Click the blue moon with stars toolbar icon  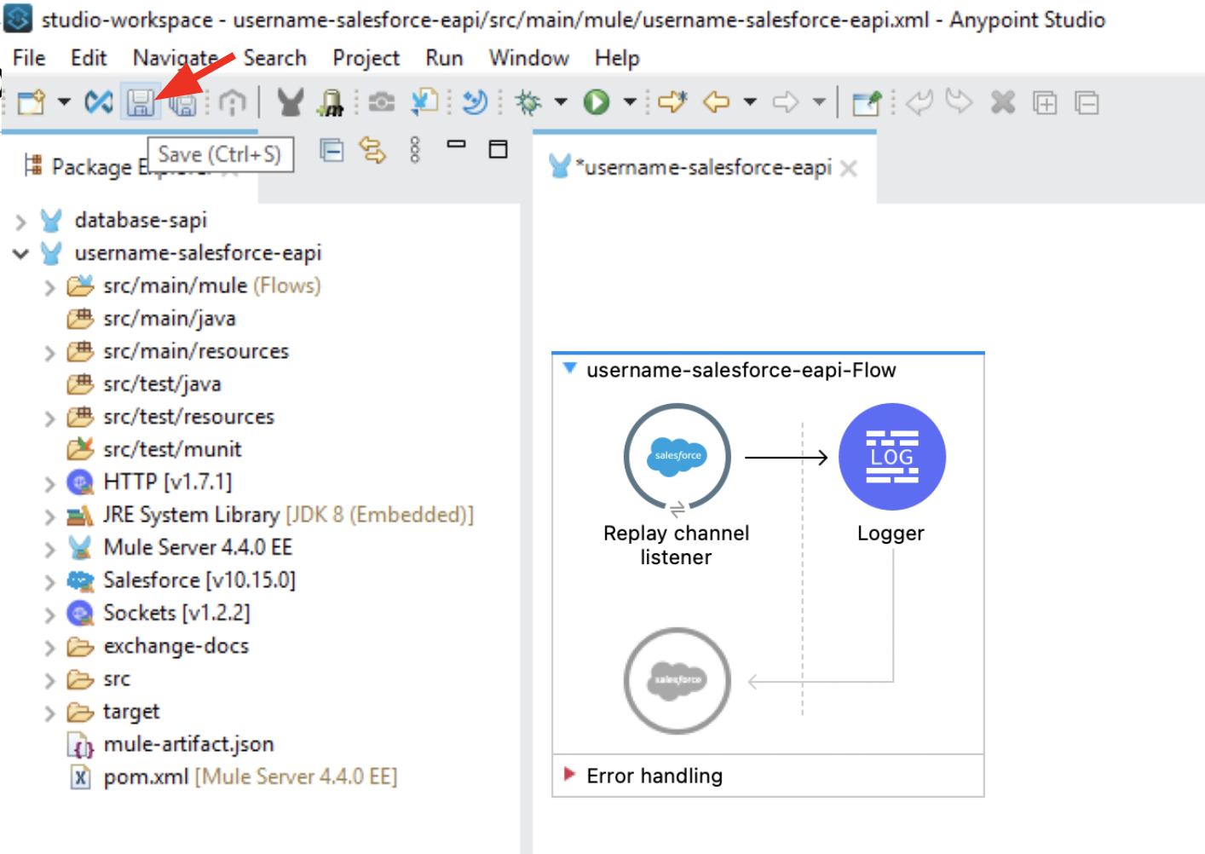pyautogui.click(x=475, y=102)
